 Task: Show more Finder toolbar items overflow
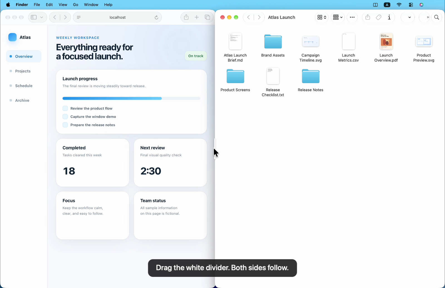tap(428, 17)
